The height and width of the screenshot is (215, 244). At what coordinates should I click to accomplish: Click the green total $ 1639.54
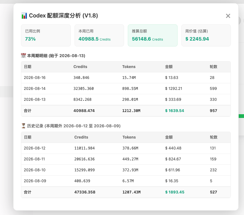click(174, 111)
